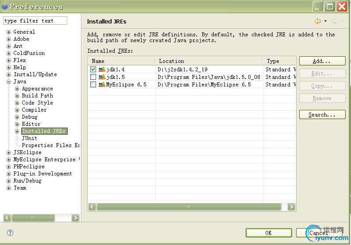Screen dimensions: 351x245
Task: Click the Type column header
Action: (279, 61)
